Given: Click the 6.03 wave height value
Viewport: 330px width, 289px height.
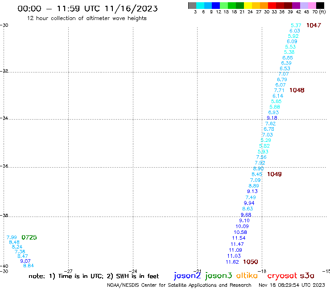Looking at the screenshot, I should [295, 31].
